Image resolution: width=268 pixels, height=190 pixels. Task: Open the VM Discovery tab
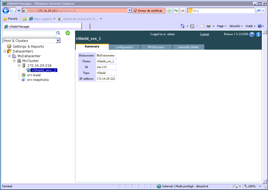pyautogui.click(x=156, y=47)
